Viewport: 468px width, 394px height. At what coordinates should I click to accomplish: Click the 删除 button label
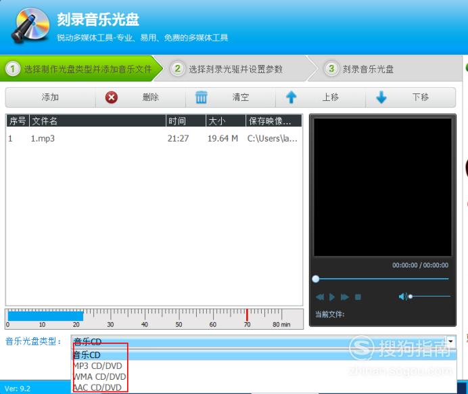[150, 97]
